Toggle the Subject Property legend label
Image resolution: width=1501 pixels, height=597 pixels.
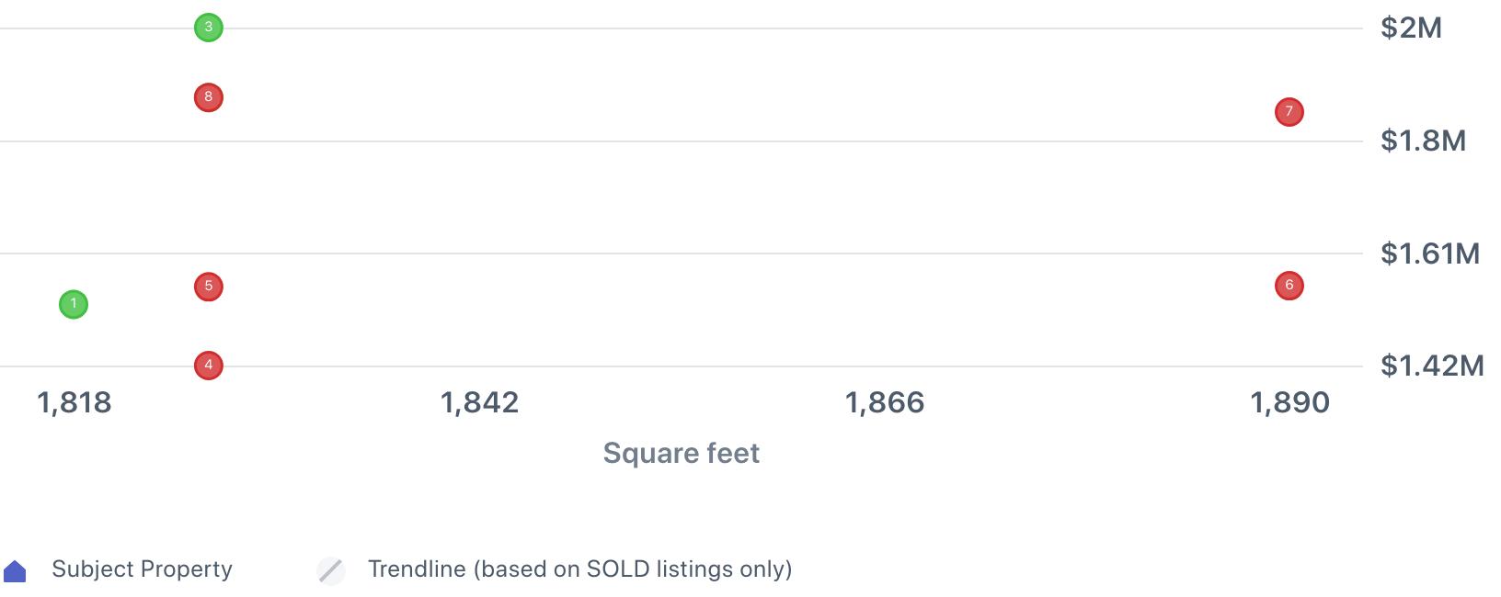tap(142, 569)
